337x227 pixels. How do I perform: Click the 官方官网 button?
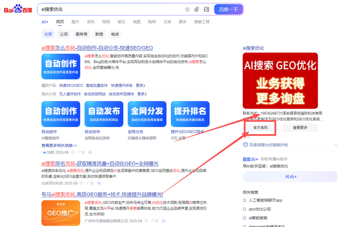tap(260, 127)
